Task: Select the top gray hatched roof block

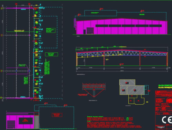Action: pos(127,82)
